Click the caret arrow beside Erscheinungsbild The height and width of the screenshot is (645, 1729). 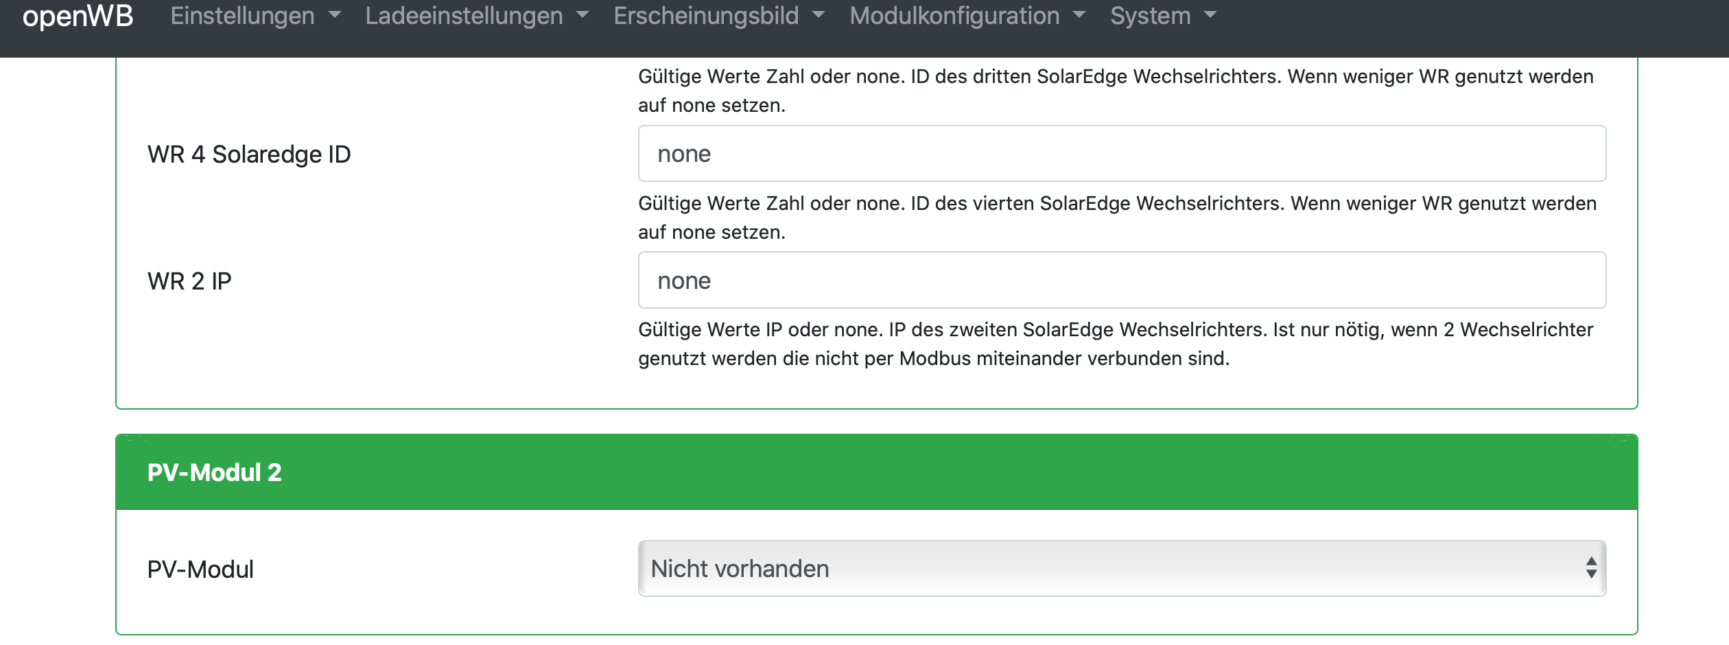[819, 15]
